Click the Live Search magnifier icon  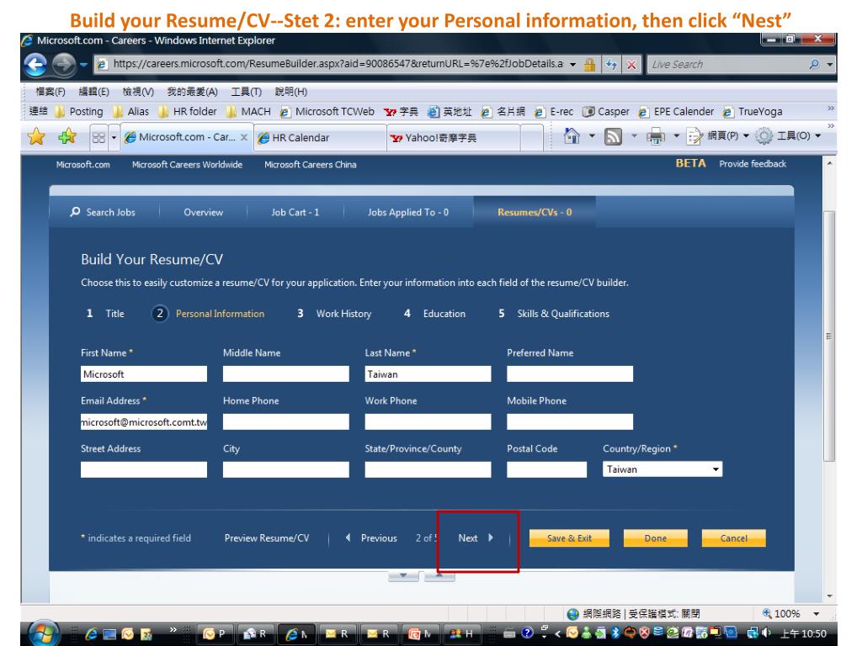[x=814, y=64]
